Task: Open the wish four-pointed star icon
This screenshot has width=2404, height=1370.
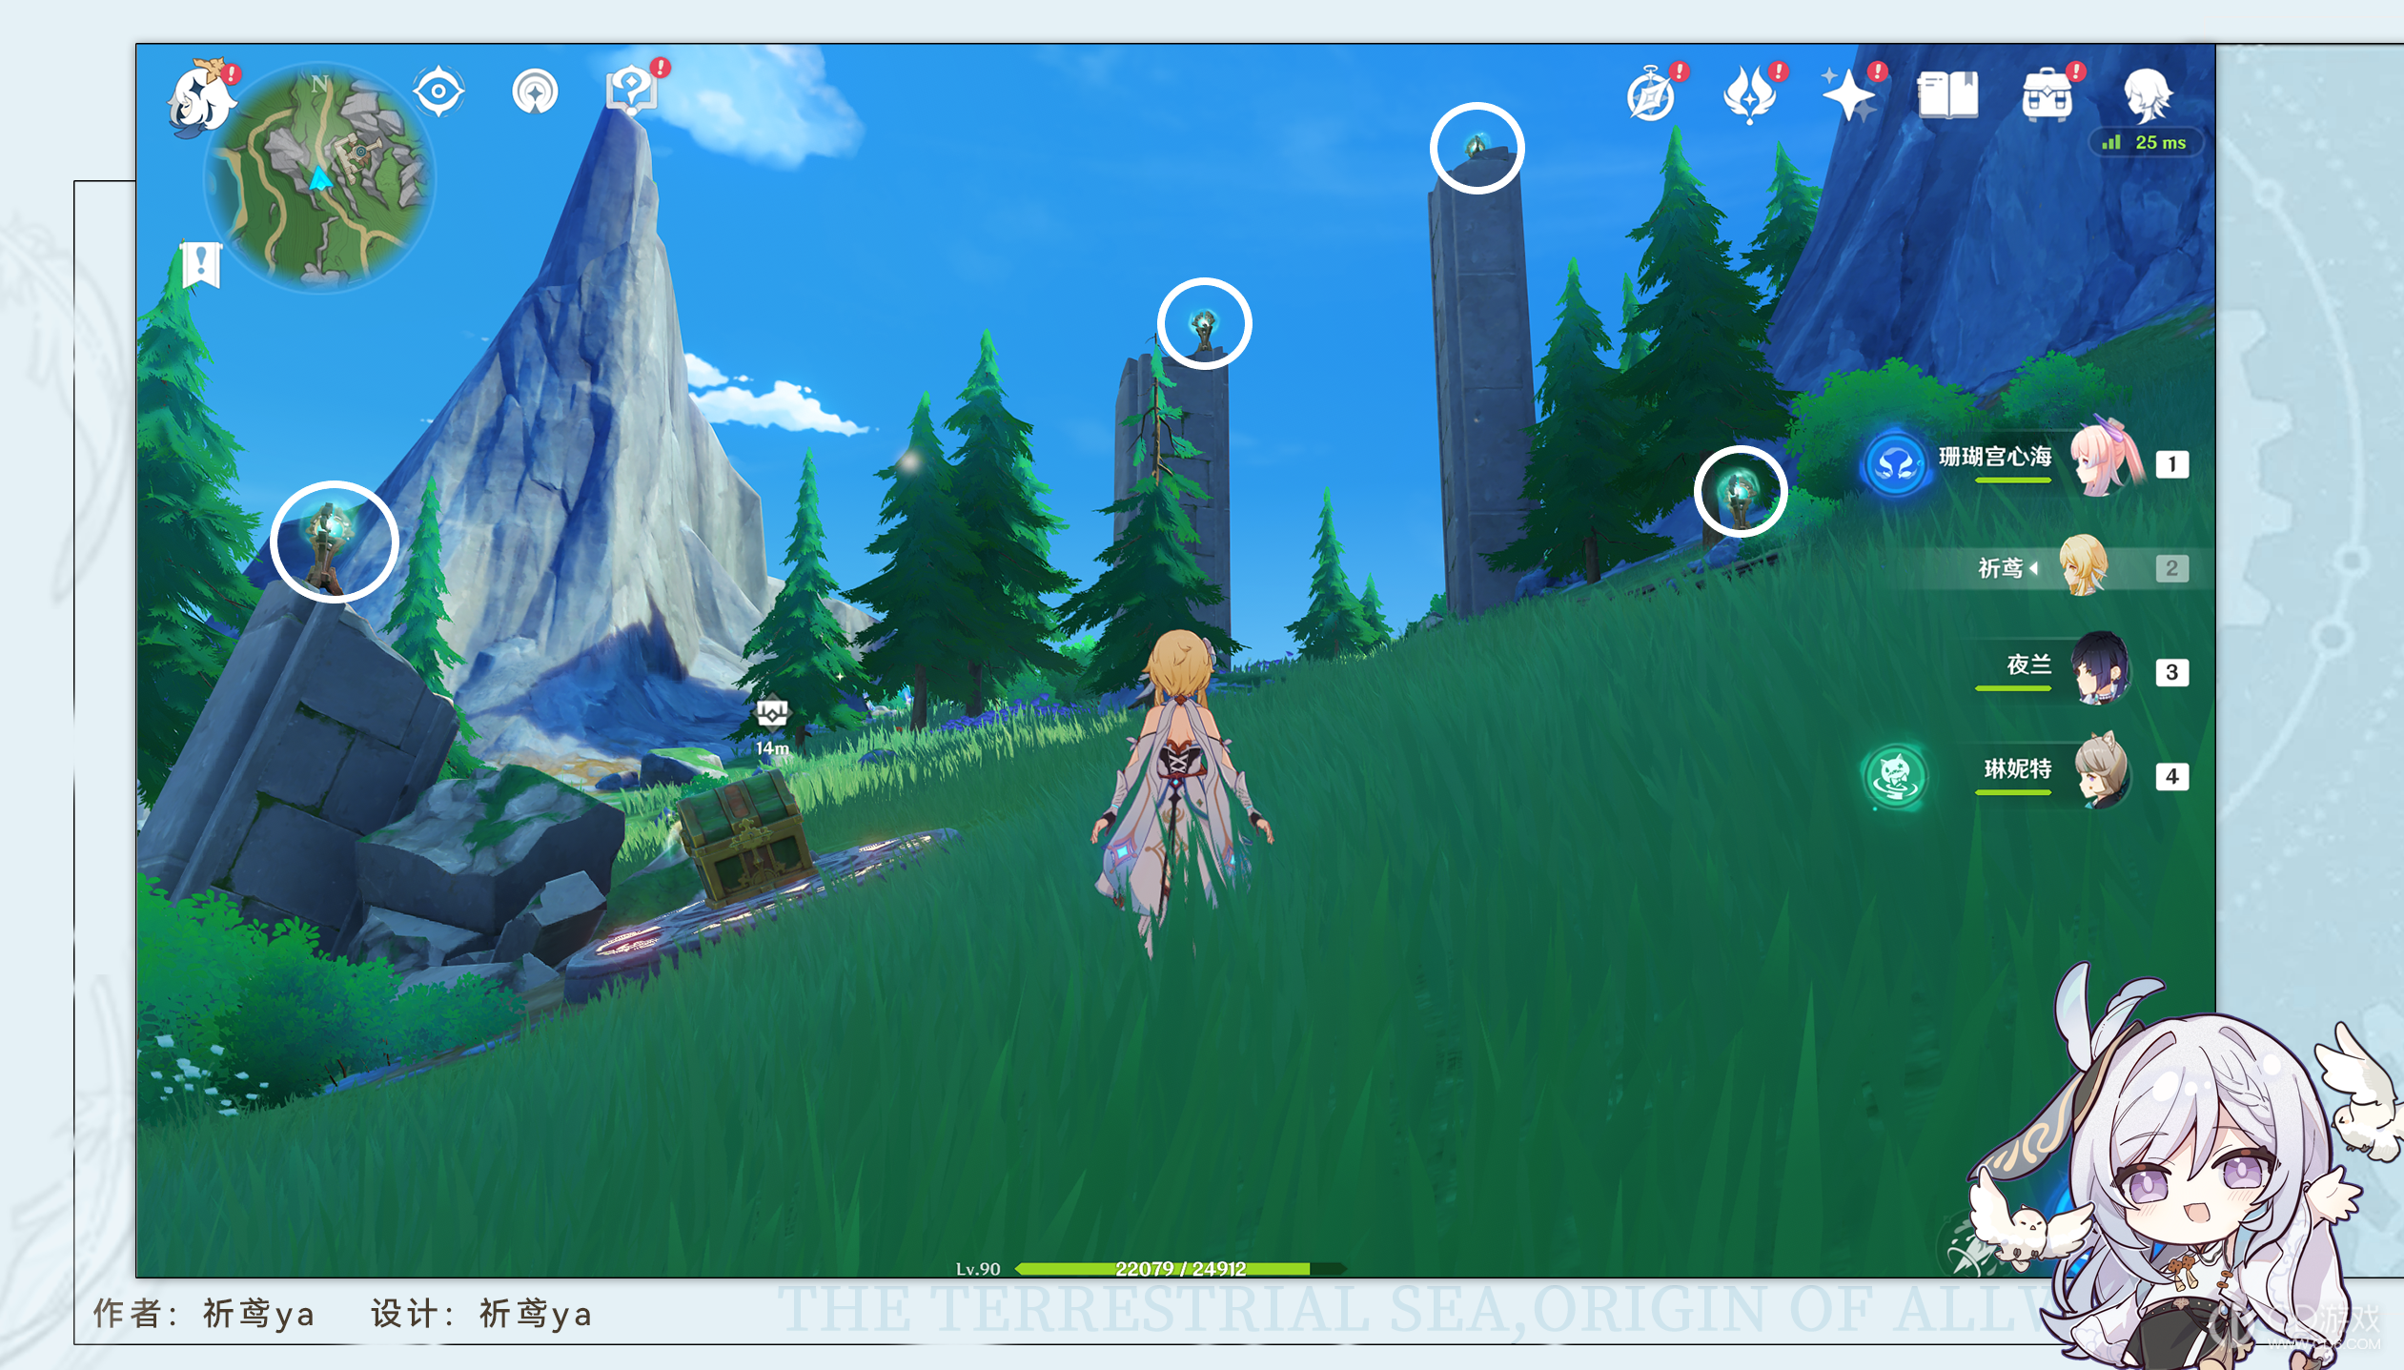Action: pyautogui.click(x=1850, y=95)
